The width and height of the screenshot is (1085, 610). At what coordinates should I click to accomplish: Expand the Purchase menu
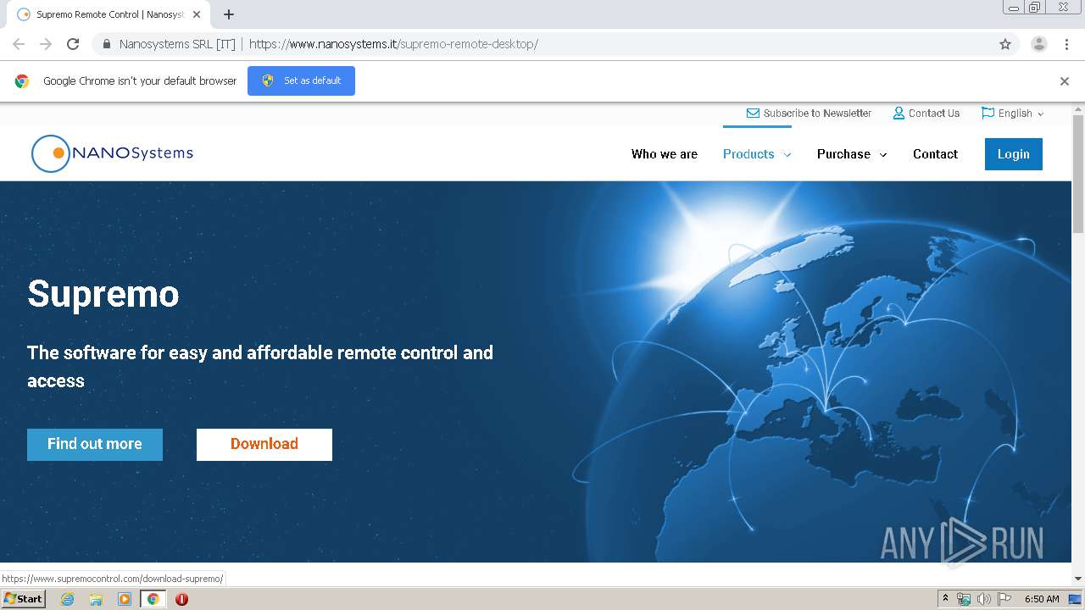point(852,154)
